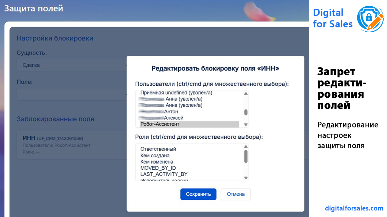Choose the Кем создана role
This screenshot has width=387, height=217.
click(155, 156)
